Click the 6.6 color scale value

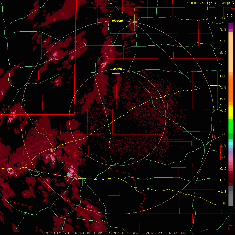[223, 76]
